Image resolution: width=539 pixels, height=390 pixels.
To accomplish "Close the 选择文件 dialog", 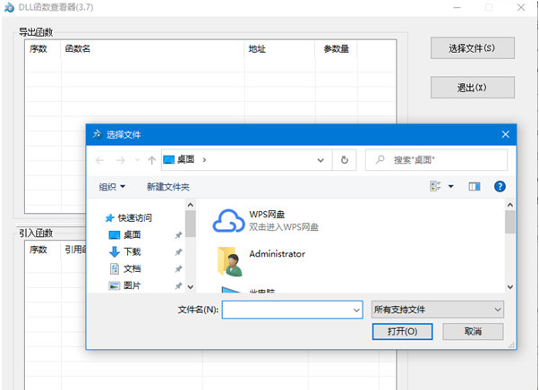I will pyautogui.click(x=505, y=134).
